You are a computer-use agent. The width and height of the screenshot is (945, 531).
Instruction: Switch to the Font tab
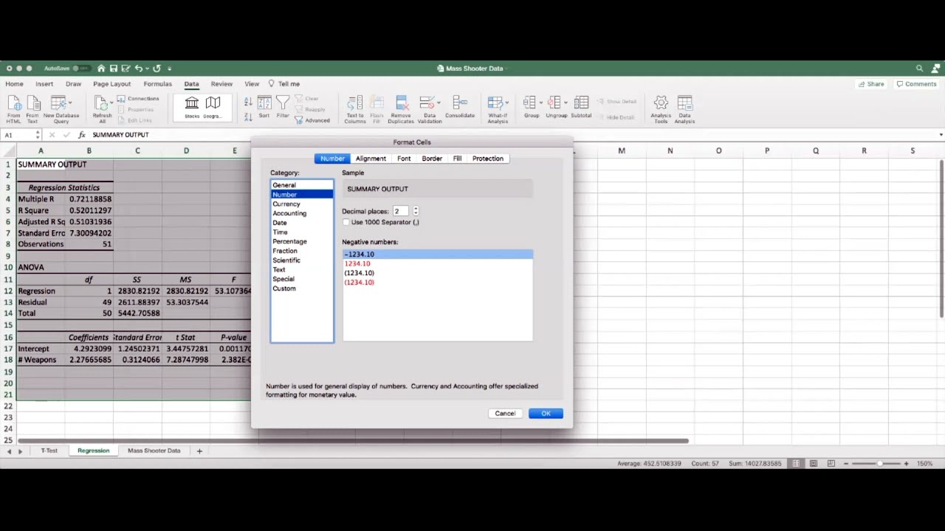[x=404, y=159]
